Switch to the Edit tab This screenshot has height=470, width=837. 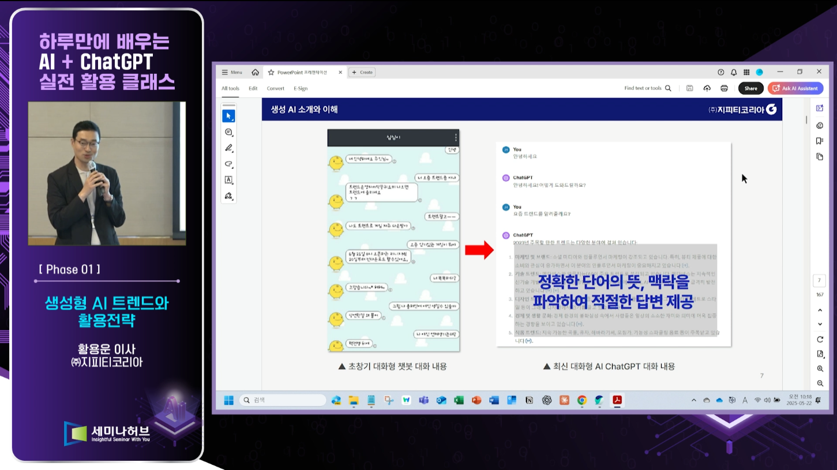253,88
